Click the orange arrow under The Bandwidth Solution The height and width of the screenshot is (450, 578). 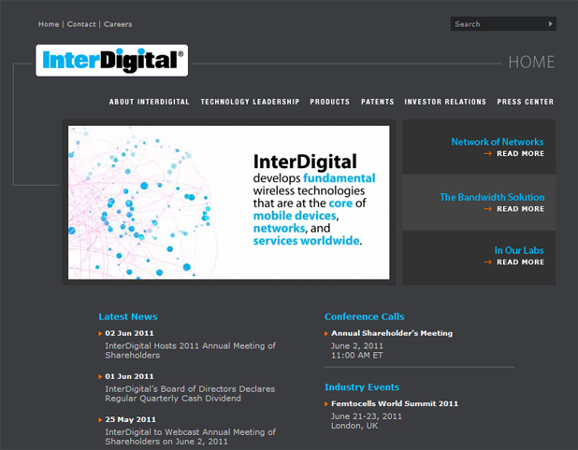487,209
